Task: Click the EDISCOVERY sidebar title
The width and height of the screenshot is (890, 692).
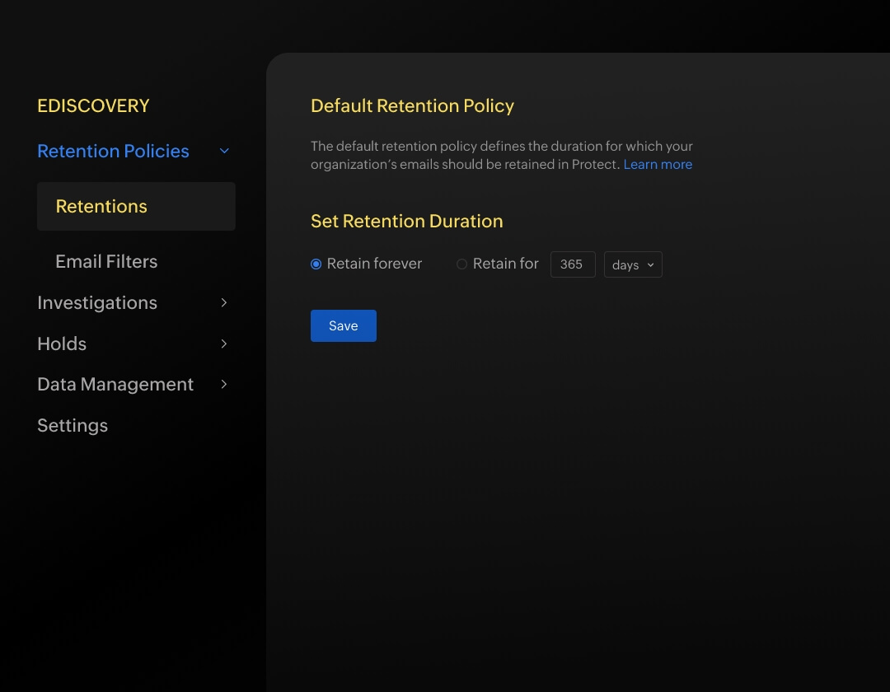Action: 93,106
